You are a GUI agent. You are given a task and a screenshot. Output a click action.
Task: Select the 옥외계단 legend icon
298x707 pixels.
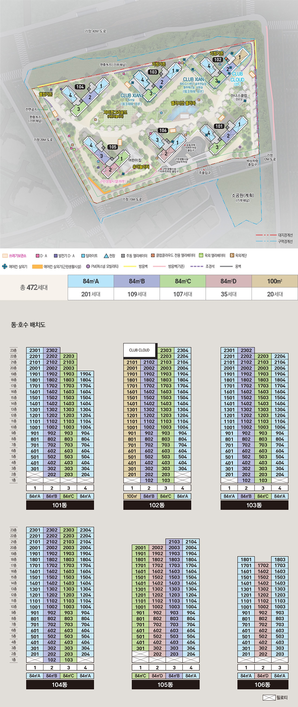[232, 255]
